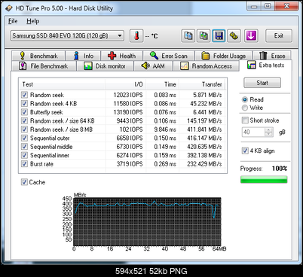This screenshot has width=303, height=277.
Task: Toggle the Butterfly seek checkbox
Action: [x=24, y=112]
